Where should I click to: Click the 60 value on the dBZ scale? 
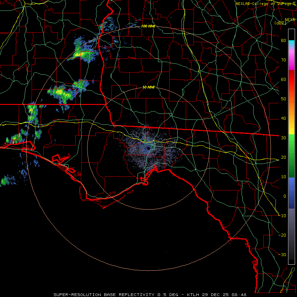pos(283,80)
